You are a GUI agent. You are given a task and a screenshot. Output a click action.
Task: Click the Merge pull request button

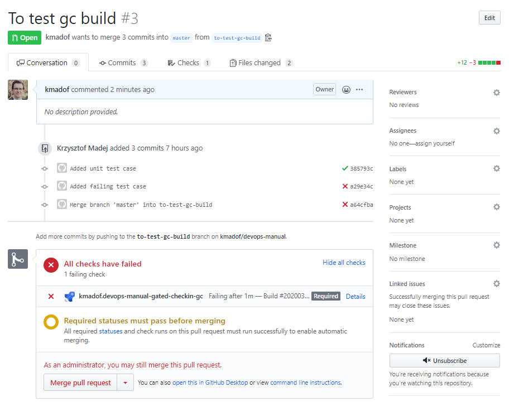point(80,382)
